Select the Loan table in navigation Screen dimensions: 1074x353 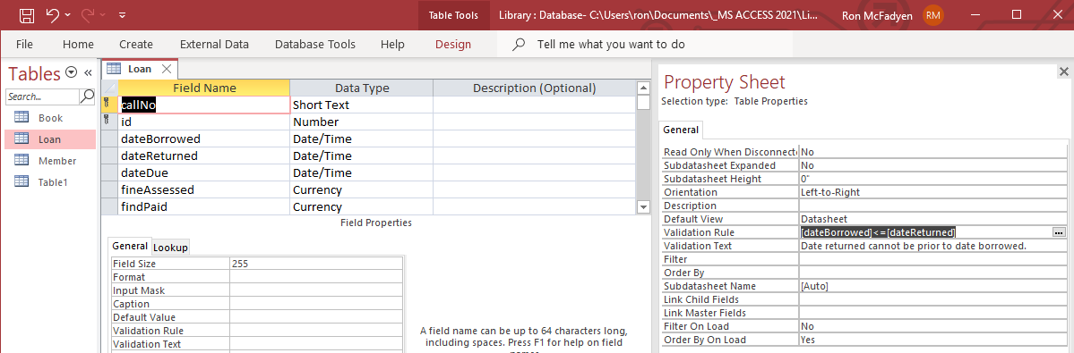(x=50, y=139)
